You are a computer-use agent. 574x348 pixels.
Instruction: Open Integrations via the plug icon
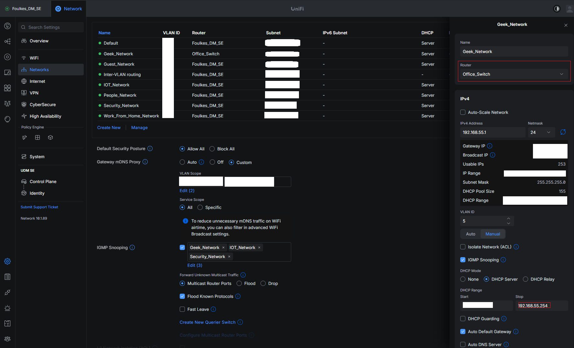point(7,292)
